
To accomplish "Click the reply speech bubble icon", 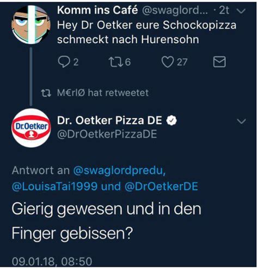I will (64, 62).
